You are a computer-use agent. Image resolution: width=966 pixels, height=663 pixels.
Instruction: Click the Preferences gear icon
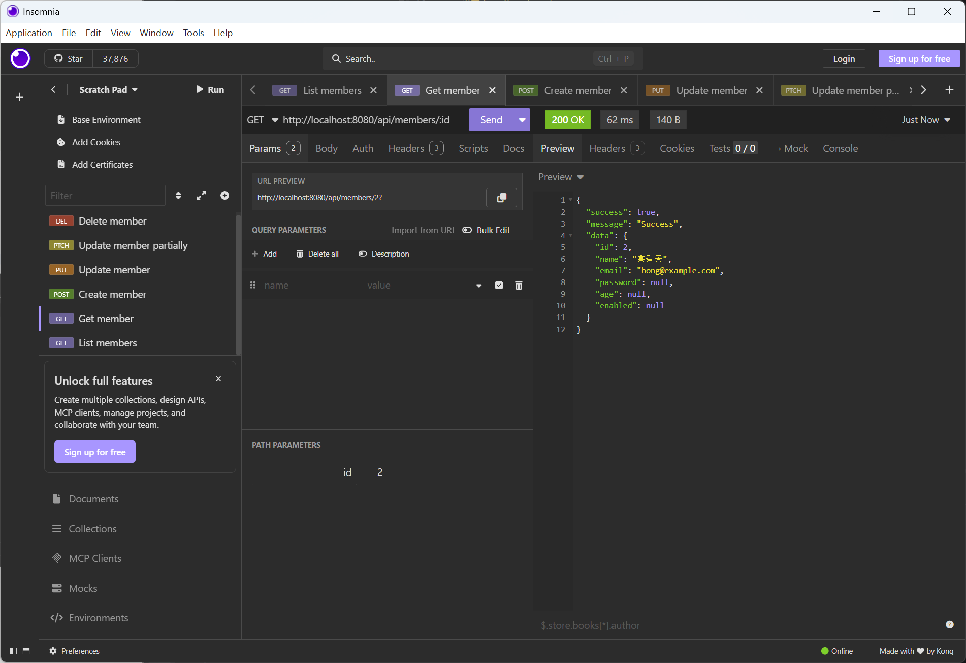[x=53, y=651]
